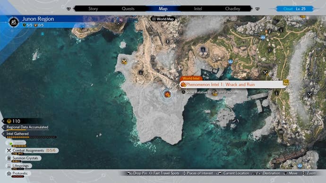
Task: Click the left shoulder-button icon beside Story tab
Action: tap(69, 8)
